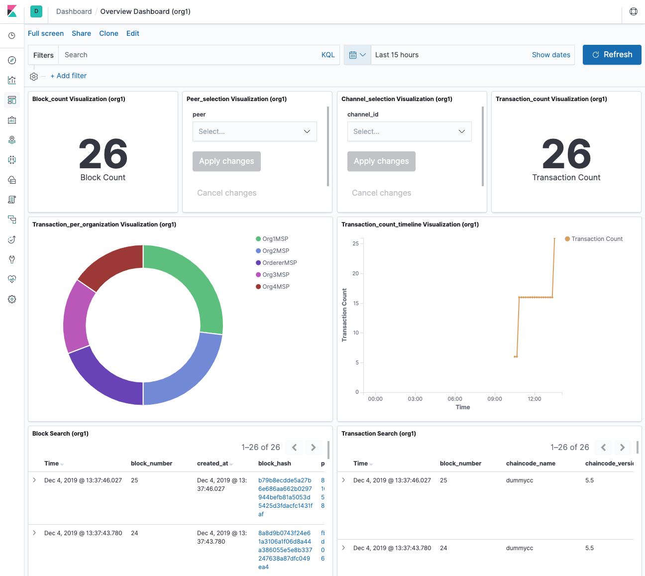Open Maps icon in sidebar

point(12,140)
